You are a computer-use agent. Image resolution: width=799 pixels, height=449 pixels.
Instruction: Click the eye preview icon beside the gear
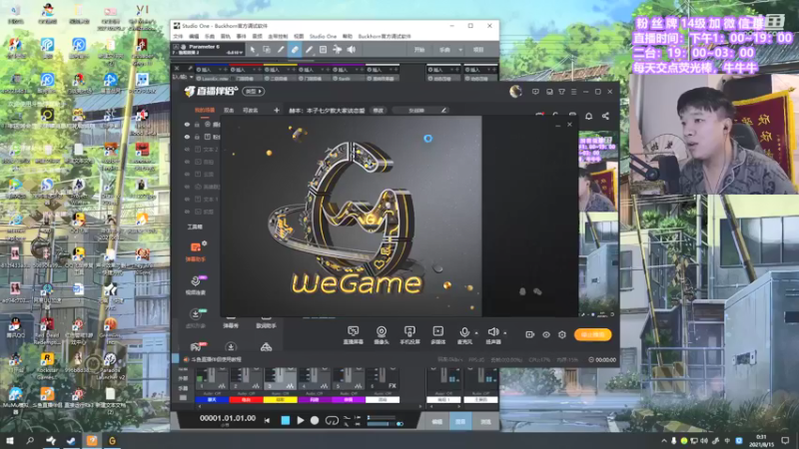[x=546, y=334]
